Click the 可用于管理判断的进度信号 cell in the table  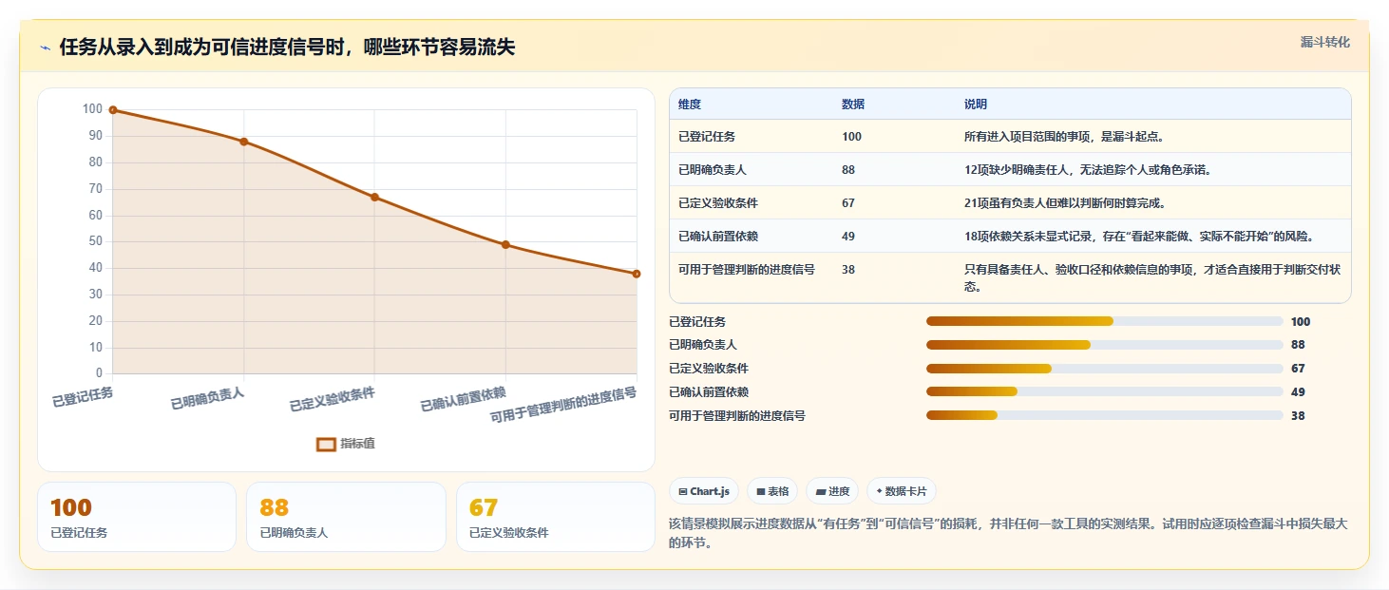tap(747, 270)
